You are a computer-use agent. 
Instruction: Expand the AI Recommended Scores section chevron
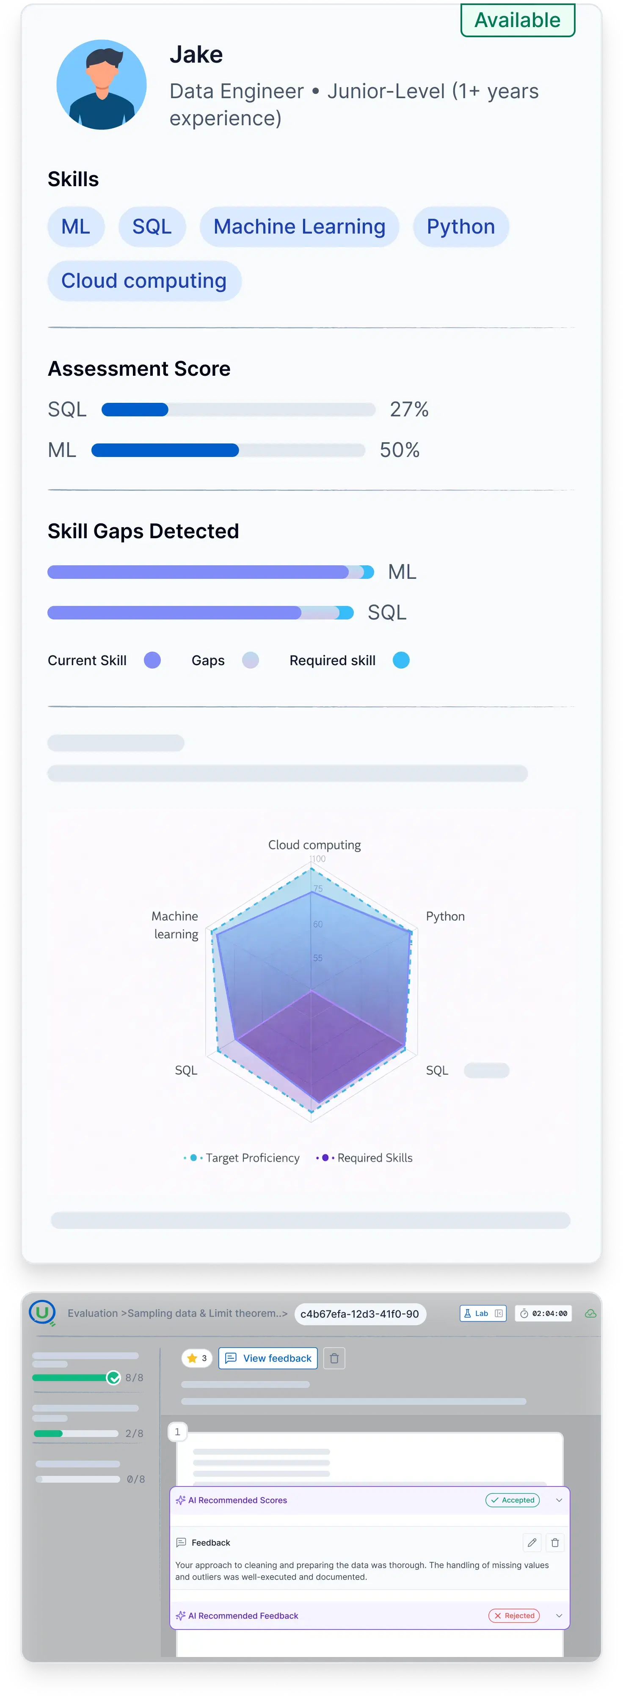click(559, 1500)
